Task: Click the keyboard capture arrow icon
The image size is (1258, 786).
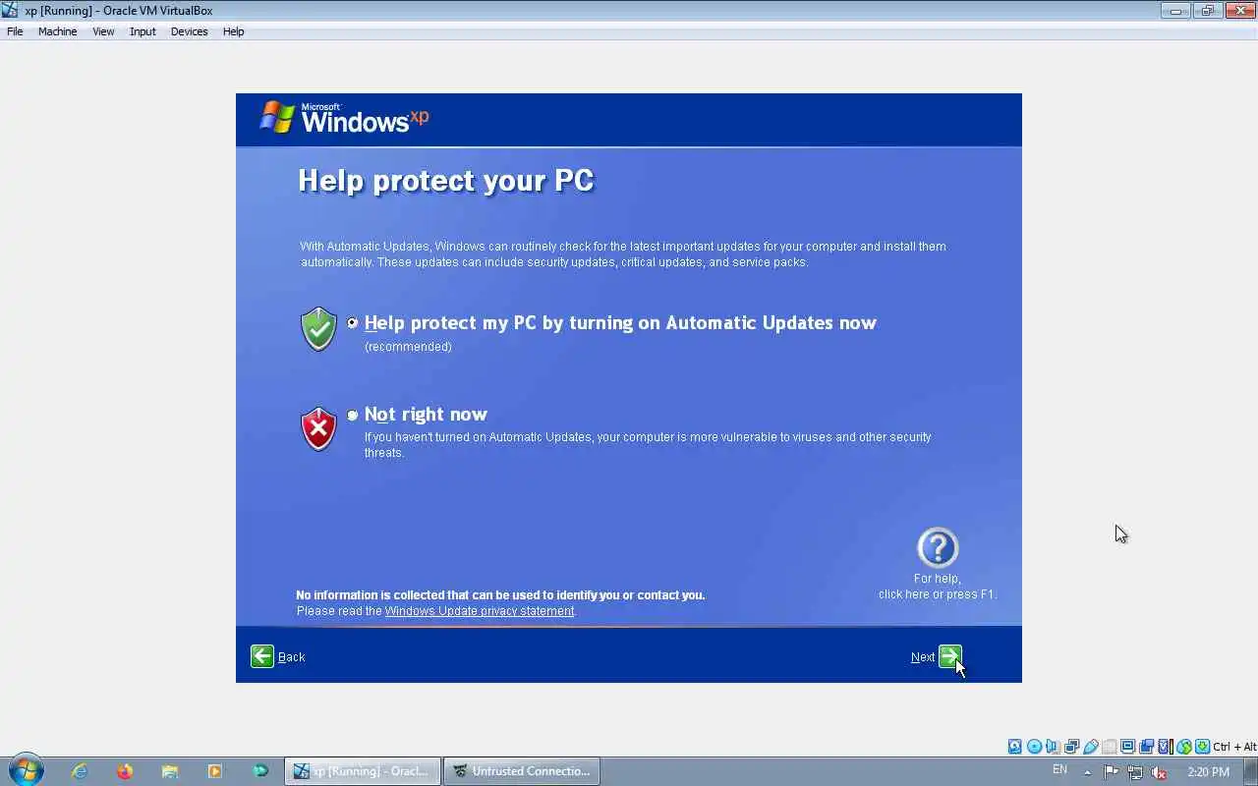Action: 1203,747
